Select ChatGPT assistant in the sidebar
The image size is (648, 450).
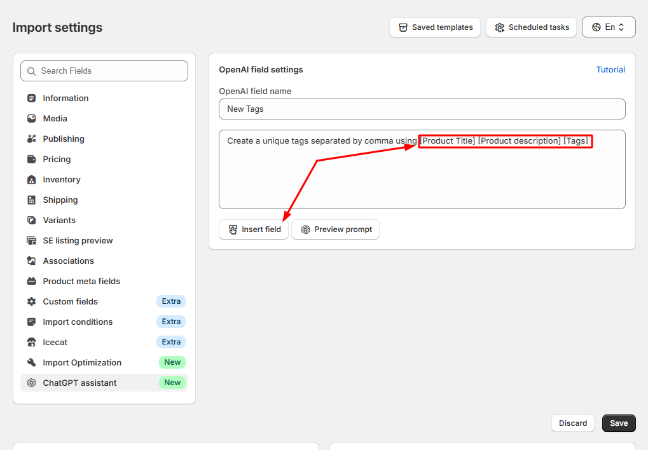click(104, 383)
